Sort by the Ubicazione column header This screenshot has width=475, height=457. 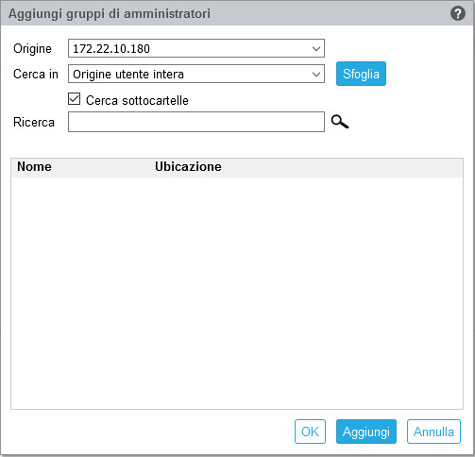coord(188,166)
